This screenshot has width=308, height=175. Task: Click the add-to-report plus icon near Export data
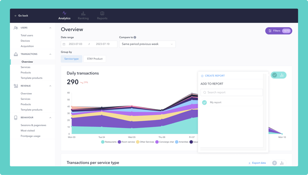[x=274, y=163]
